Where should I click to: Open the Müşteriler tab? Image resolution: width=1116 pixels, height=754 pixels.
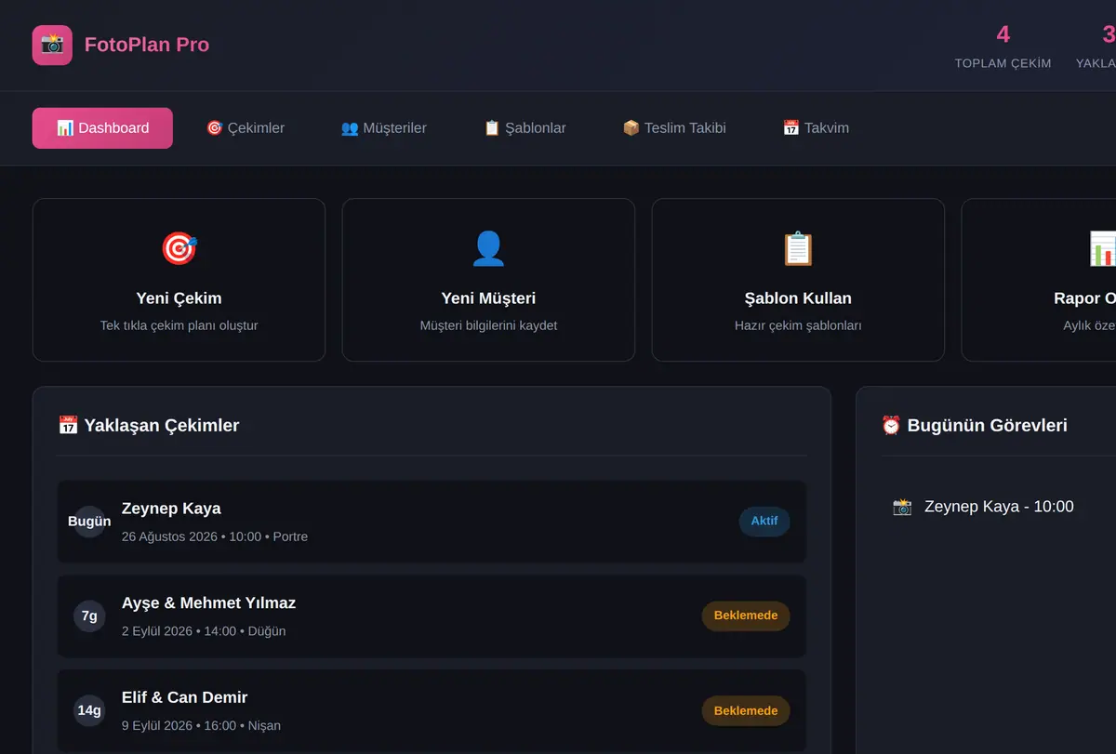383,128
